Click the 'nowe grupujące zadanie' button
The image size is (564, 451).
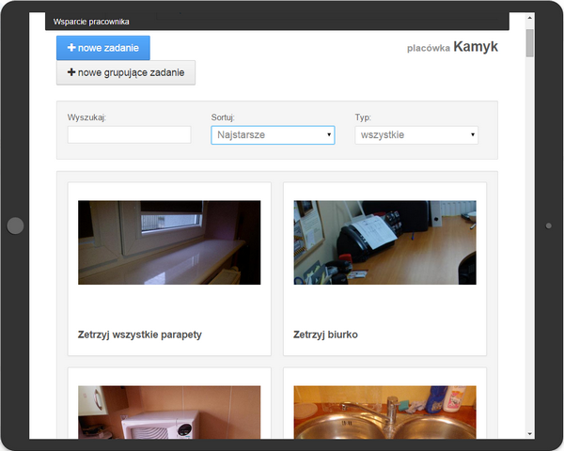[x=126, y=72]
